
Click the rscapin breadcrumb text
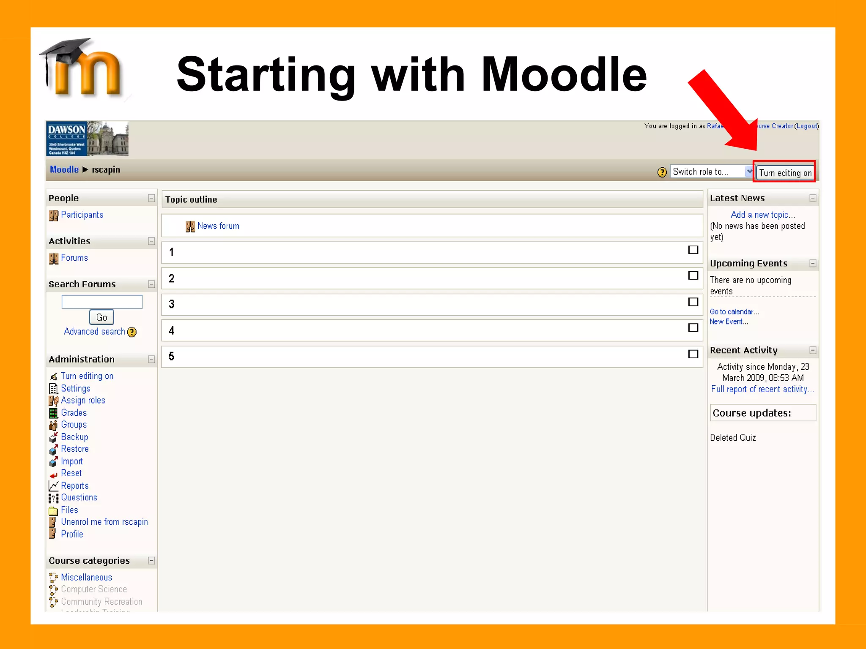pos(106,170)
